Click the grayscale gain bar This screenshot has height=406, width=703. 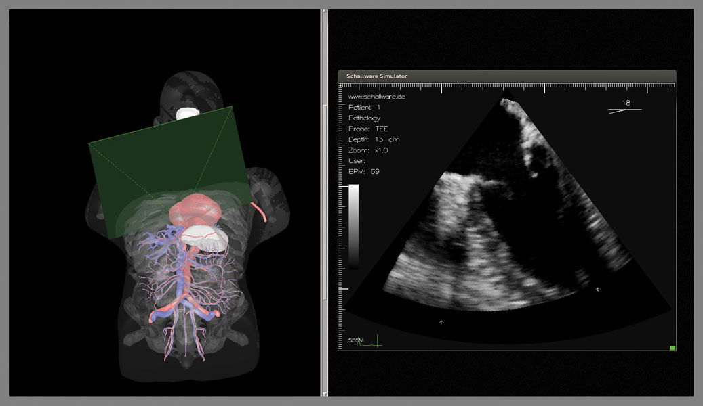(354, 227)
